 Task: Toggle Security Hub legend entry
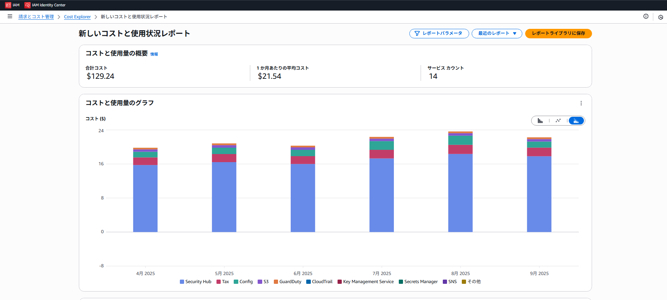tap(195, 282)
